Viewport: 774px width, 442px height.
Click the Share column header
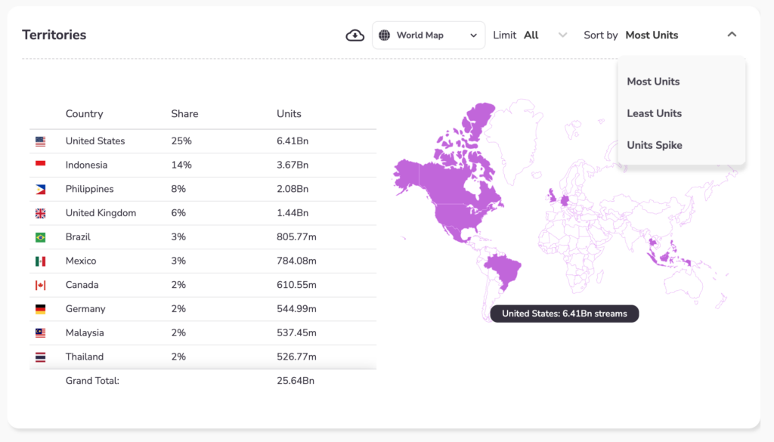coord(184,114)
